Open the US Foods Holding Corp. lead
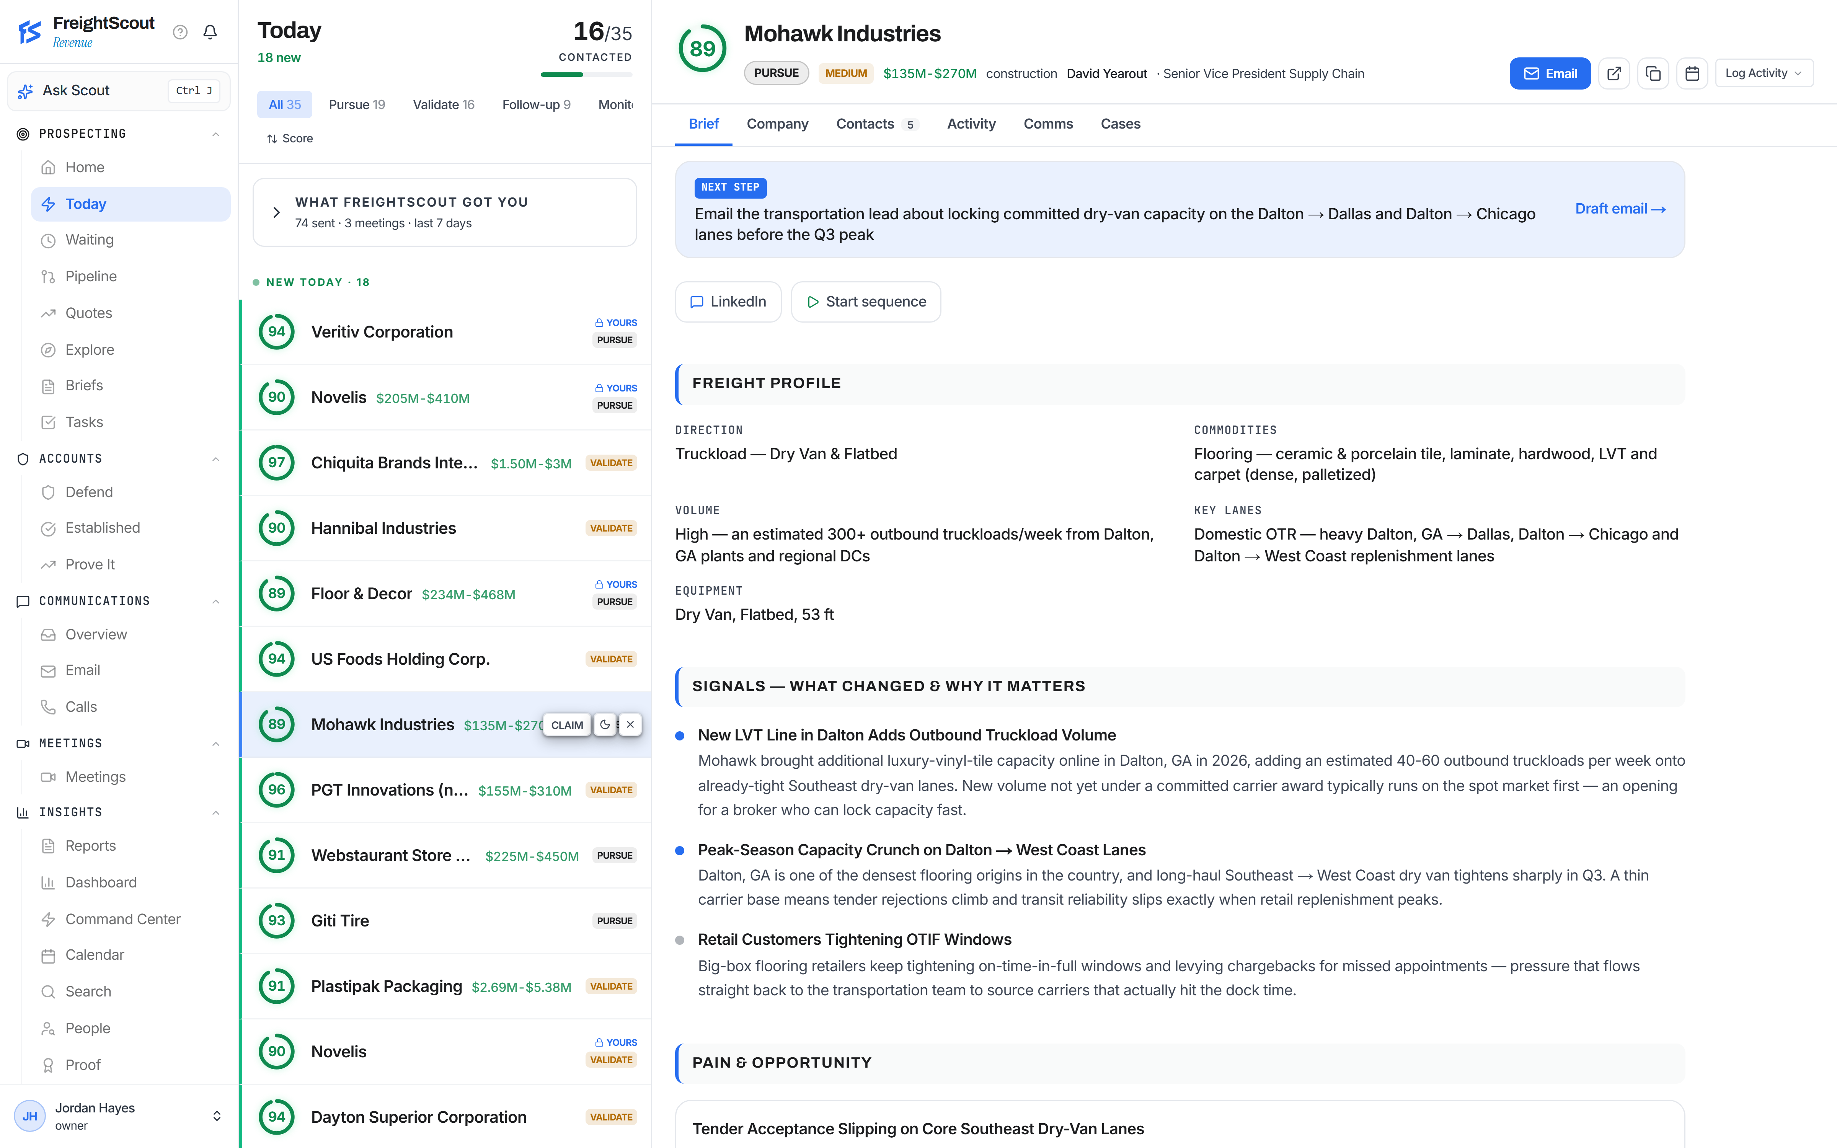The width and height of the screenshot is (1837, 1148). (x=445, y=659)
